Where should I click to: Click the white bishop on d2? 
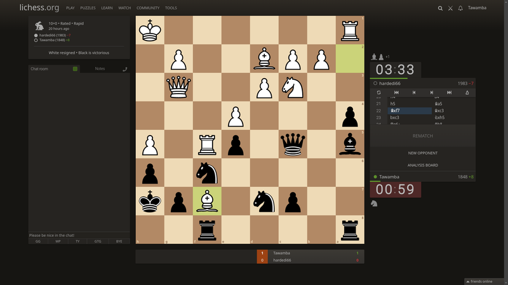(264, 58)
